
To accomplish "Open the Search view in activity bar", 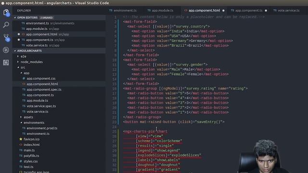I will pos(6,25).
